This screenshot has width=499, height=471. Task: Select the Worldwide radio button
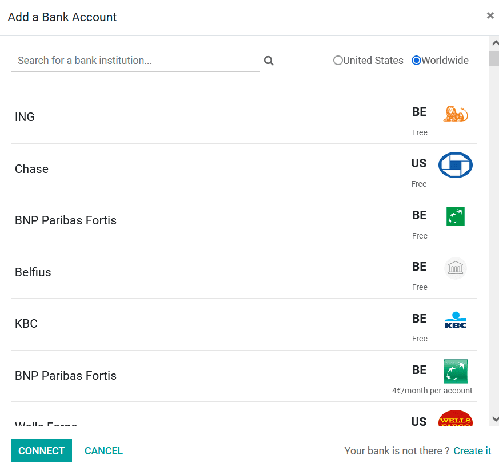click(416, 61)
